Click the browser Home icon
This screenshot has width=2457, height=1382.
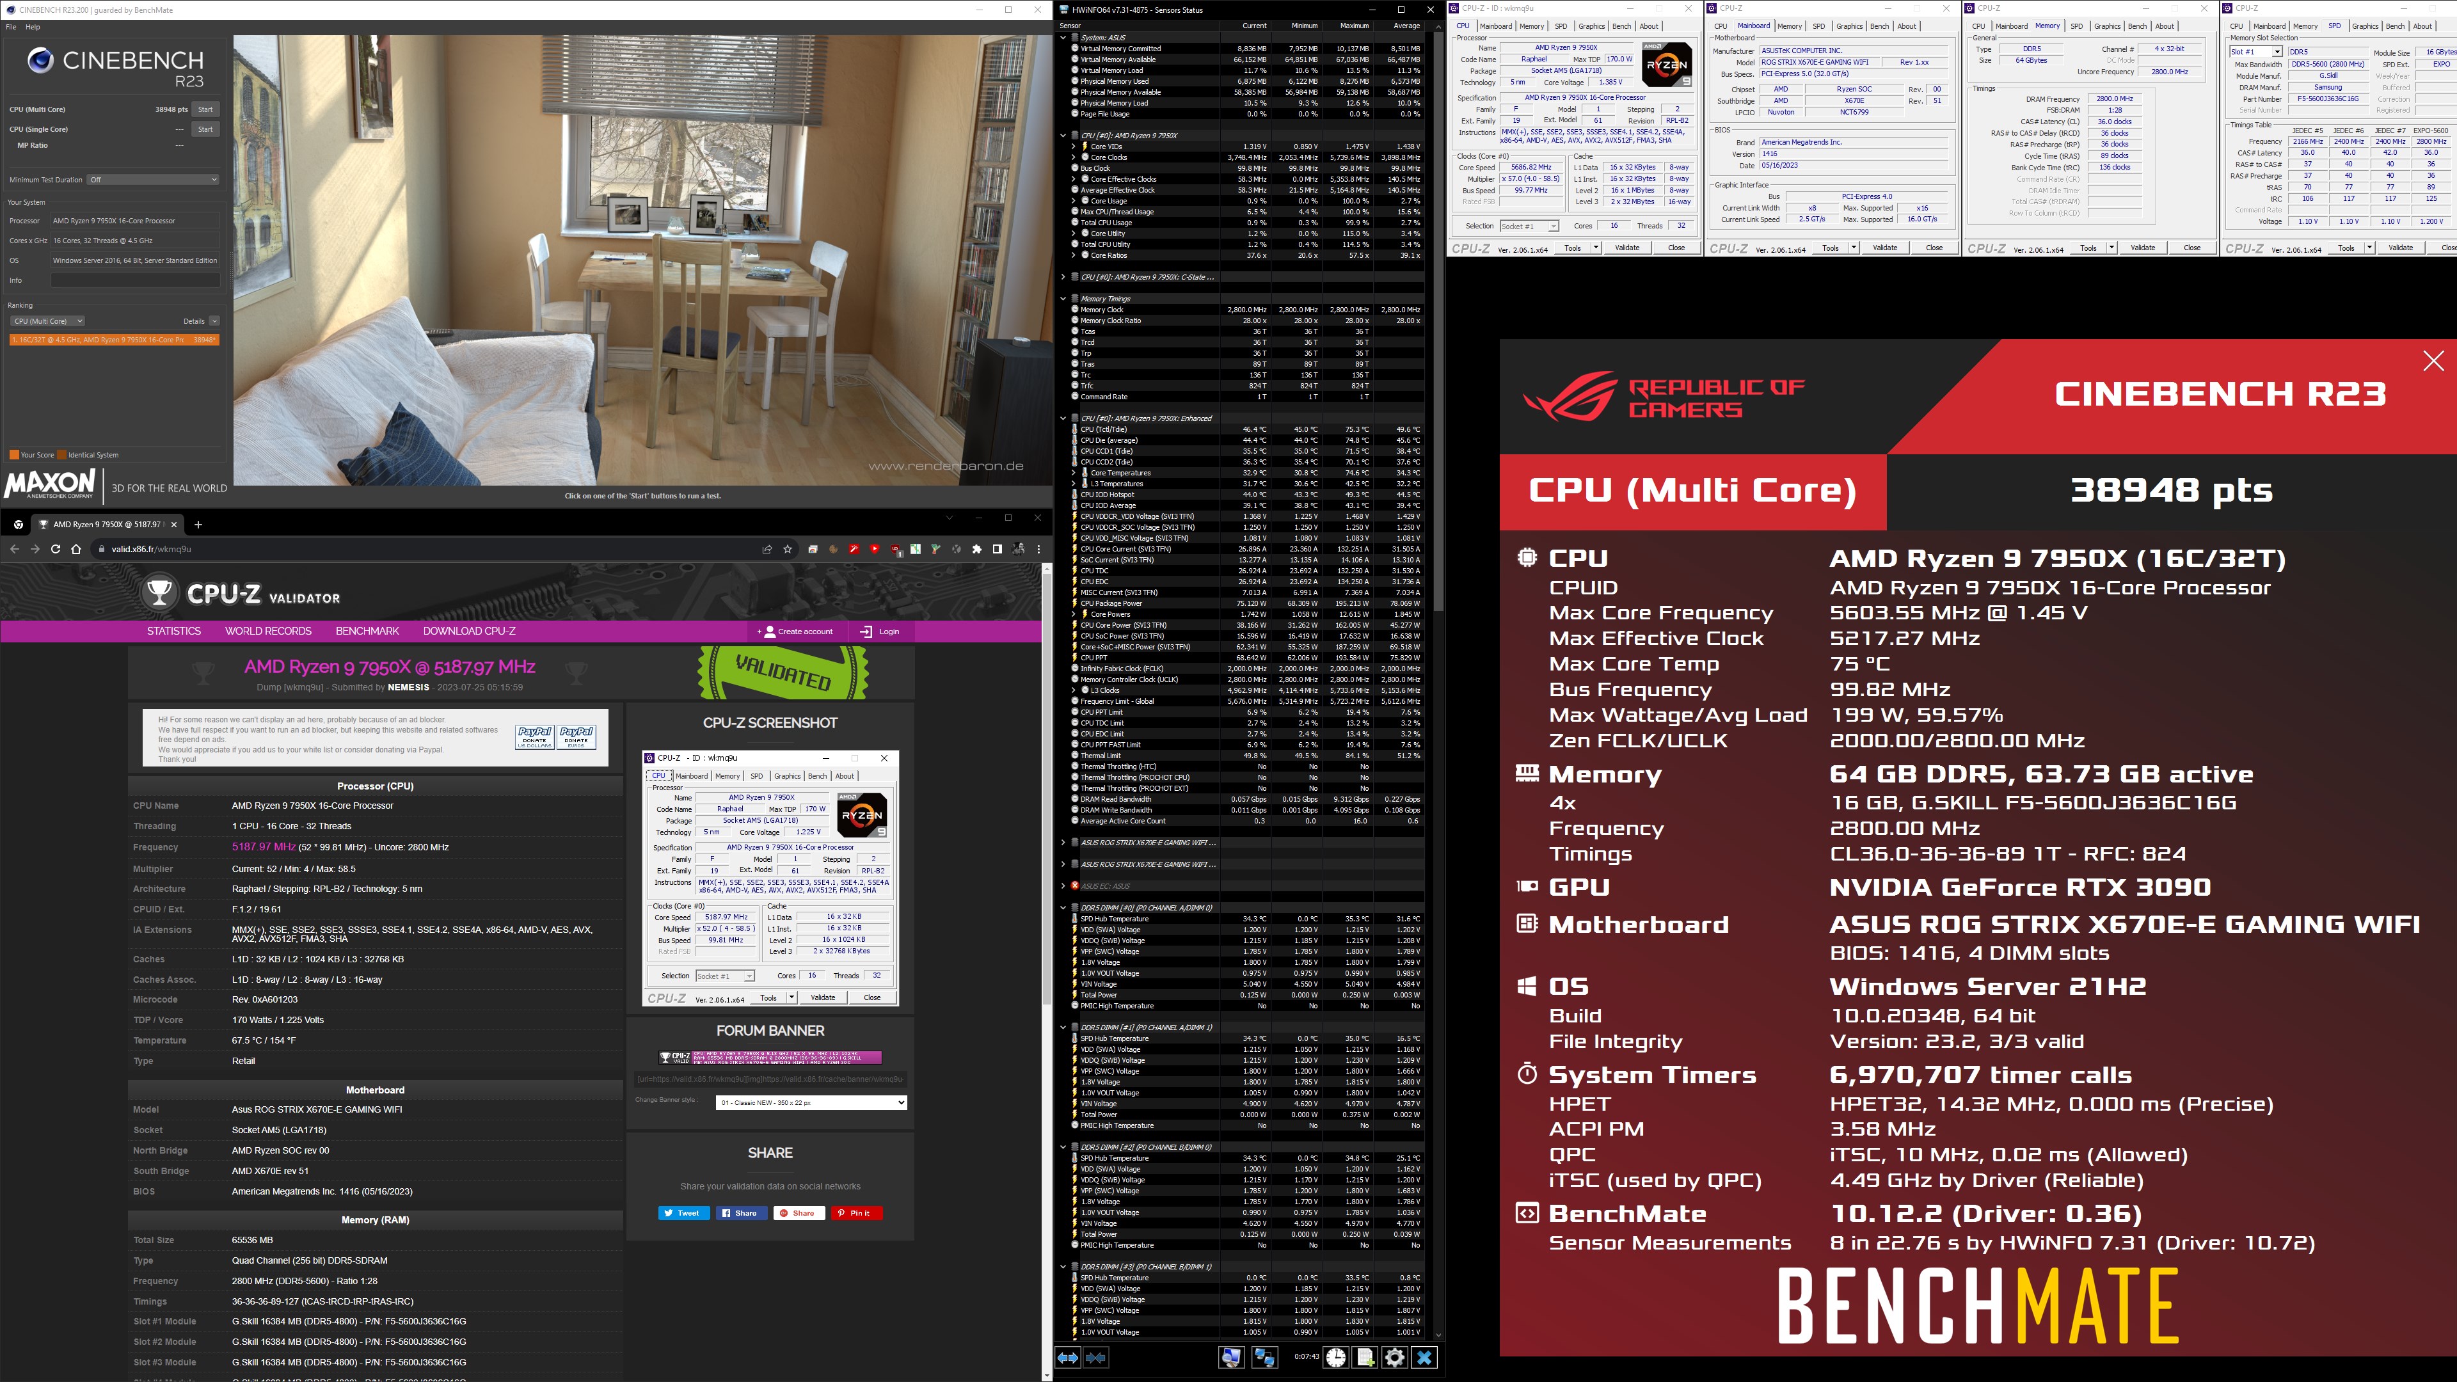pyautogui.click(x=76, y=550)
